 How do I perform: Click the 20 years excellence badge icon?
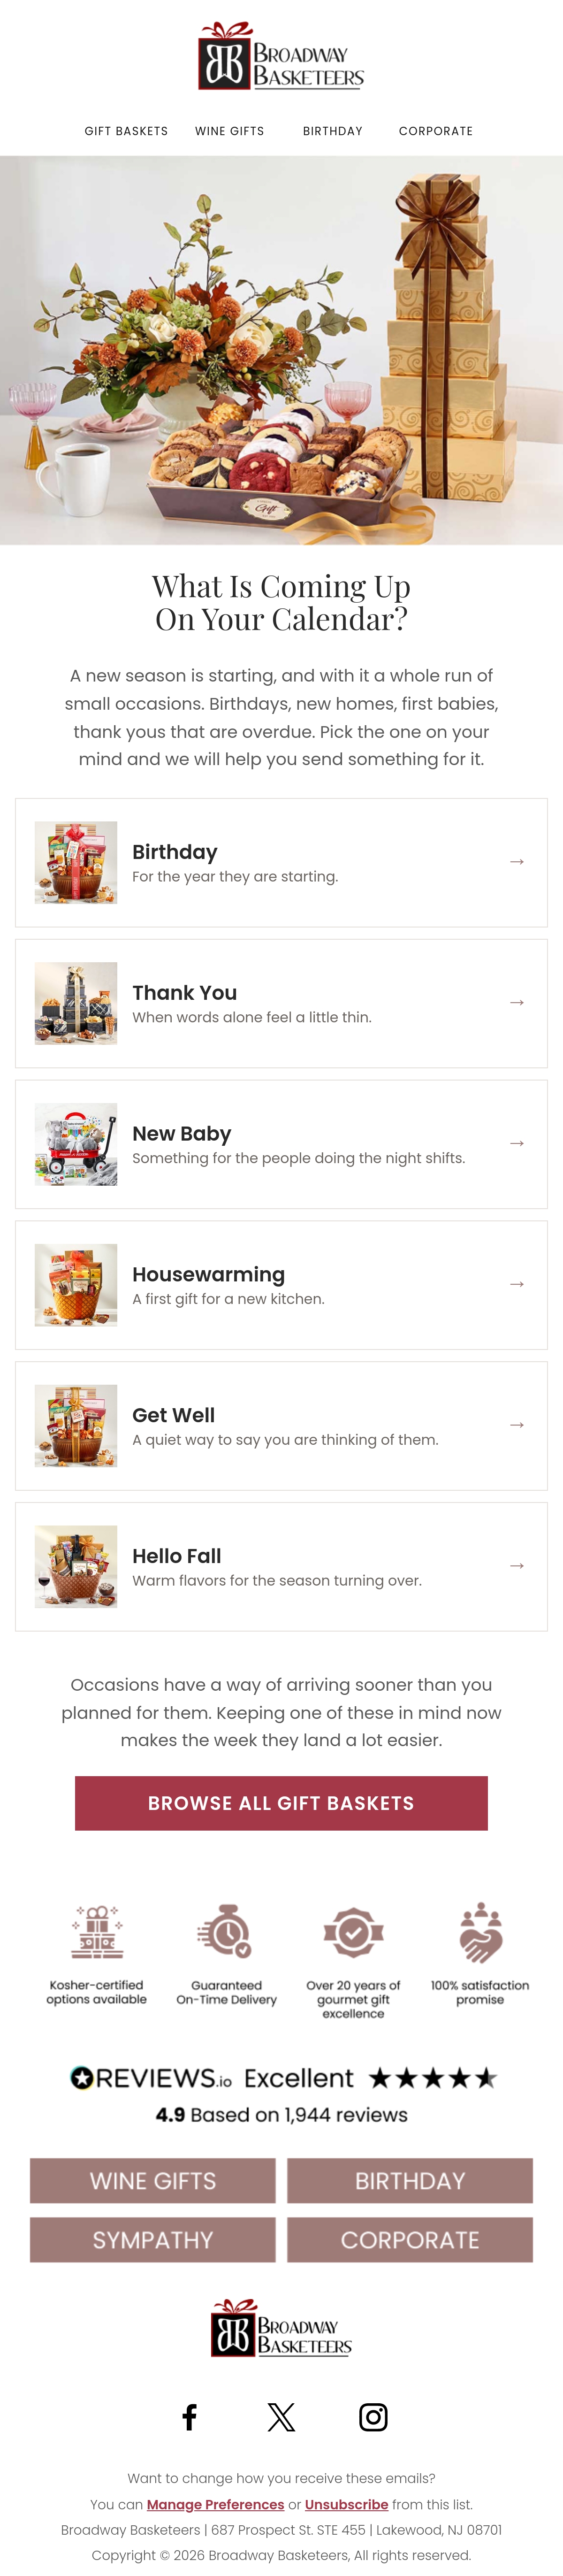coord(353,1932)
